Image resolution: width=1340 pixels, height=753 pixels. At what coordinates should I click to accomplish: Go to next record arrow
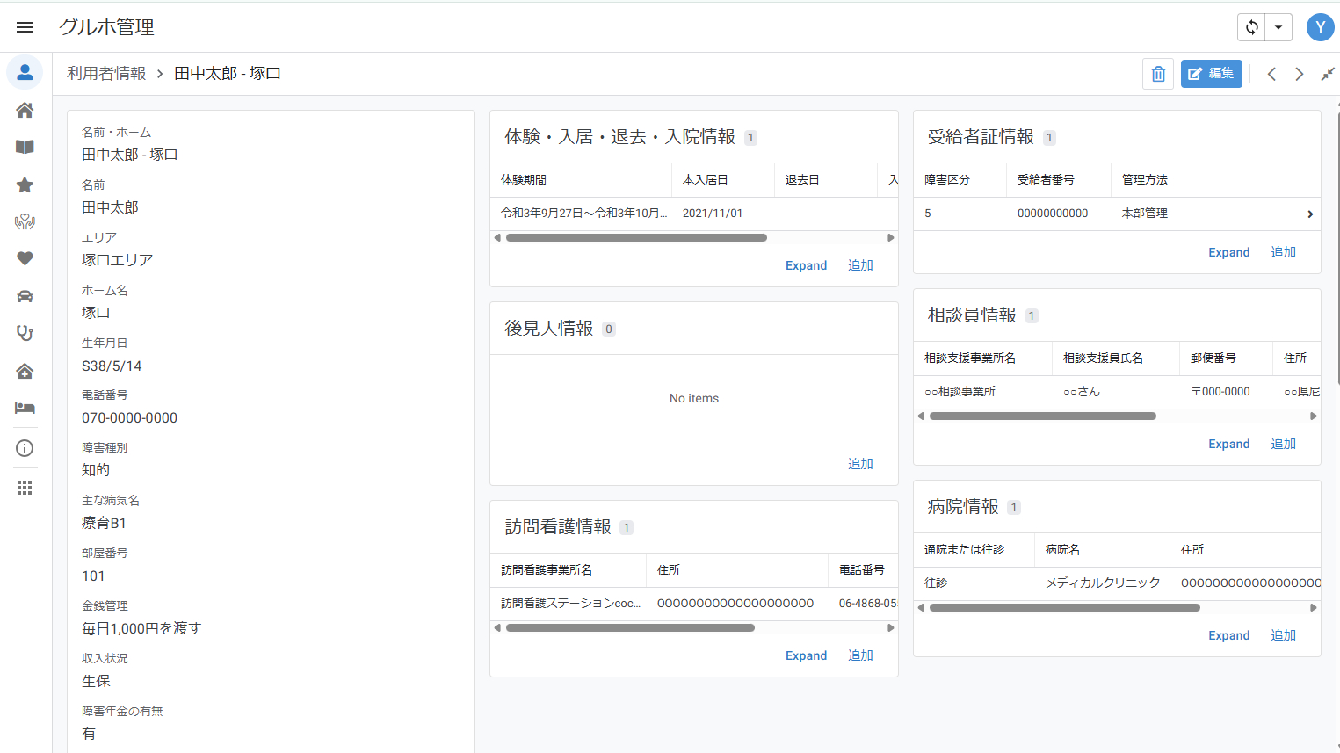(x=1300, y=74)
